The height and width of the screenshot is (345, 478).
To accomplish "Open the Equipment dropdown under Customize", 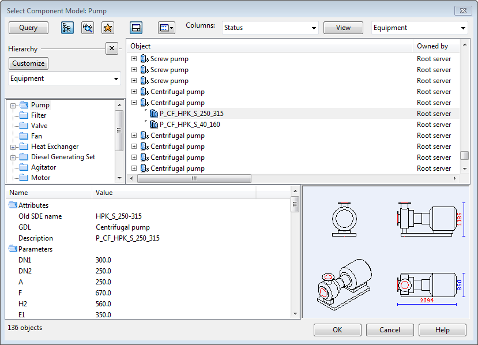I will pyautogui.click(x=65, y=78).
